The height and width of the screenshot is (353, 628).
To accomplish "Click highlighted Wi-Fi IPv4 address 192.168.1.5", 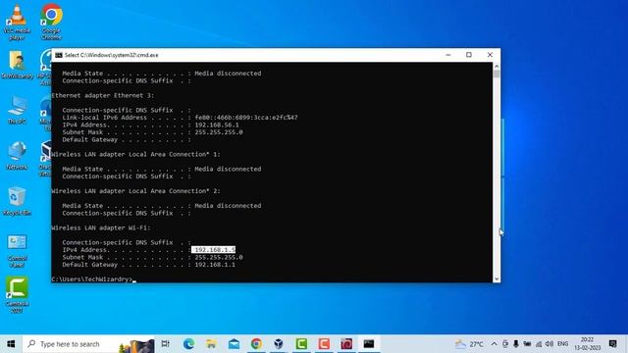I will (x=214, y=250).
